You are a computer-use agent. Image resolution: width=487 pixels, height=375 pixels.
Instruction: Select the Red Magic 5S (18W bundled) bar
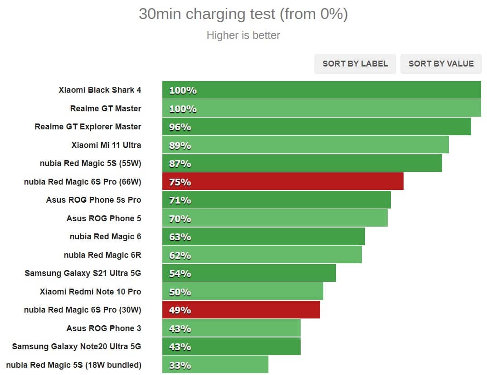[215, 365]
